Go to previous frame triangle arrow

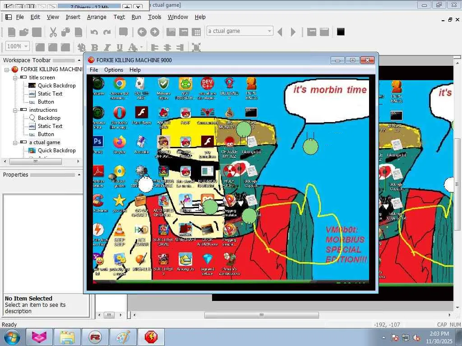280,32
